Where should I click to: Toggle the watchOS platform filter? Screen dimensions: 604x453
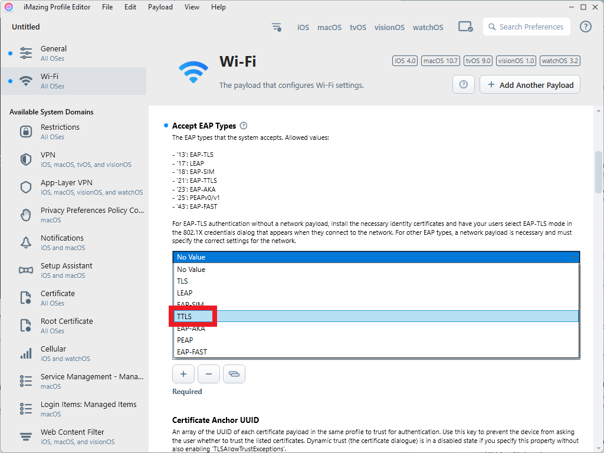point(428,27)
